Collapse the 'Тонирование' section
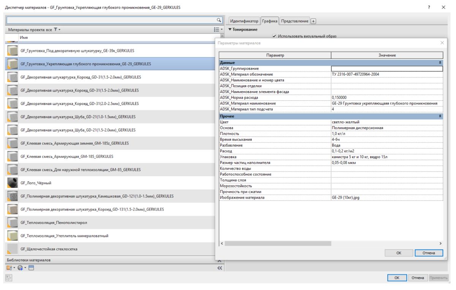Viewport: 456px width, 290px height. [230, 29]
